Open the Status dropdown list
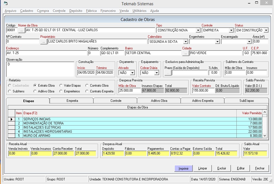The height and width of the screenshot is (184, 274). [x=266, y=30]
